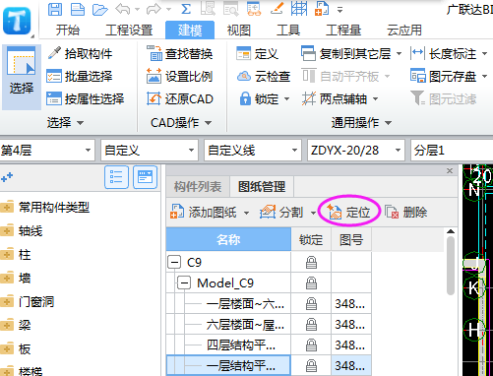This screenshot has height=376, width=493.
Task: Run 云检查 cloud check
Action: coord(264,76)
